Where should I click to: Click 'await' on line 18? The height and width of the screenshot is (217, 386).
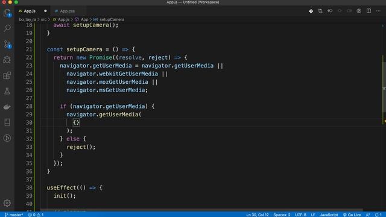tap(62, 25)
